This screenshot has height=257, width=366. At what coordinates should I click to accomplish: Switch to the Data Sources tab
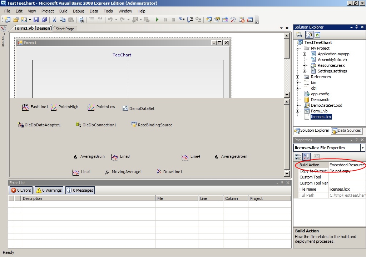click(x=347, y=131)
